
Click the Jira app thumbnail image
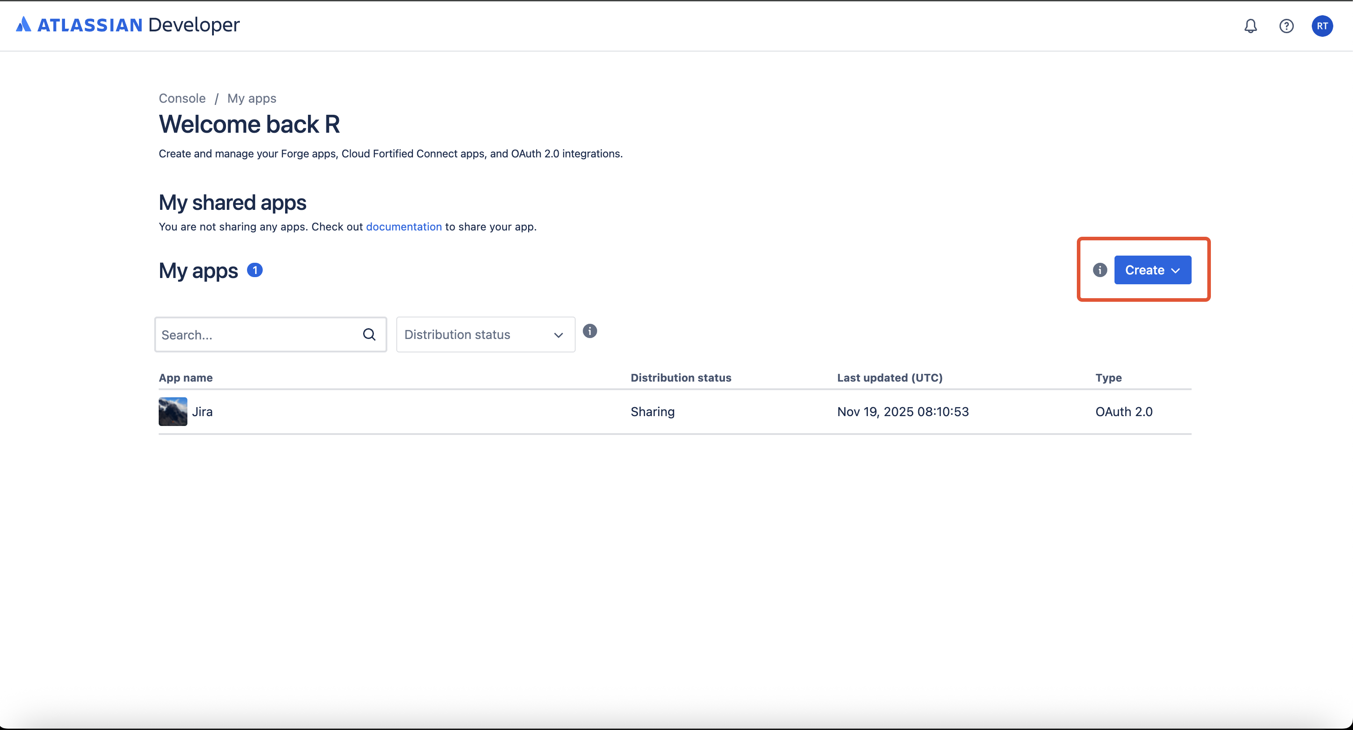[x=173, y=412]
